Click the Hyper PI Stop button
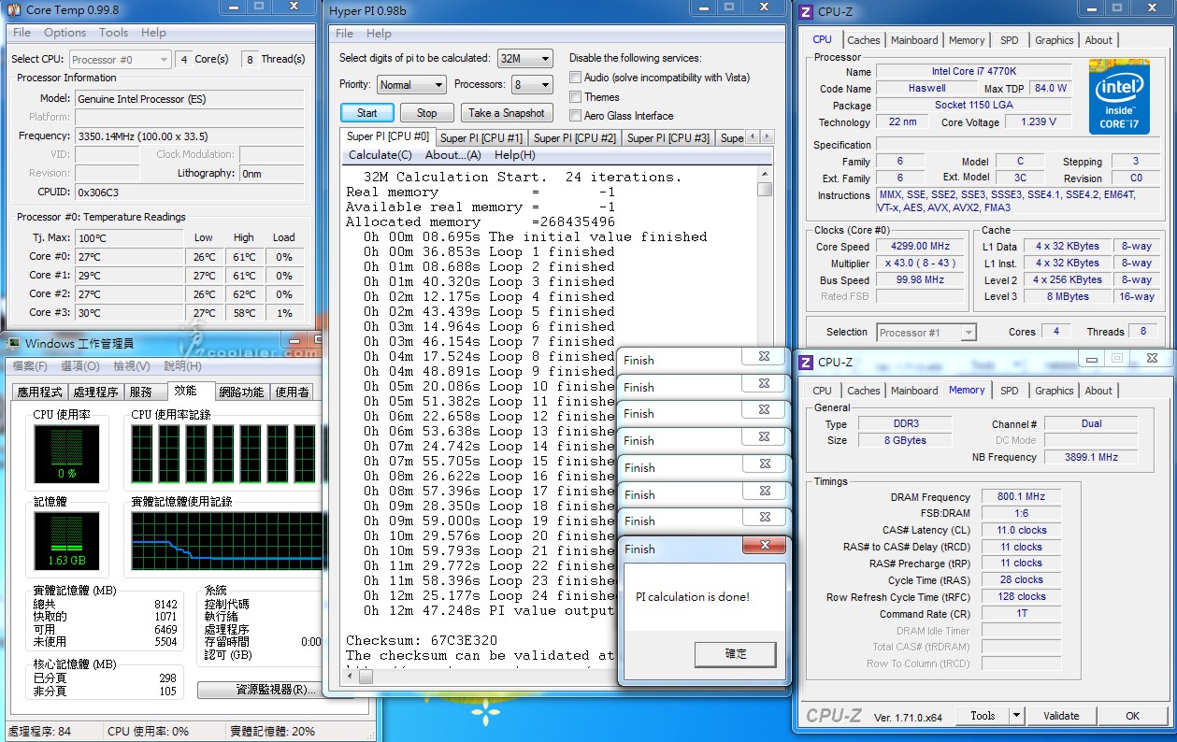1177x742 pixels. pos(427,113)
